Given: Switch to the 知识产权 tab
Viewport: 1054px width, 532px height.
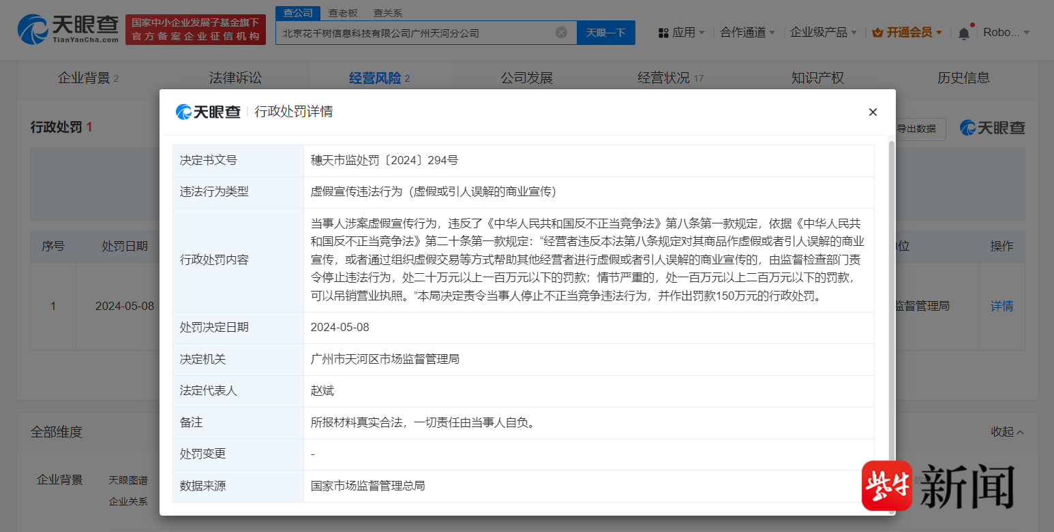Looking at the screenshot, I should coord(817,78).
